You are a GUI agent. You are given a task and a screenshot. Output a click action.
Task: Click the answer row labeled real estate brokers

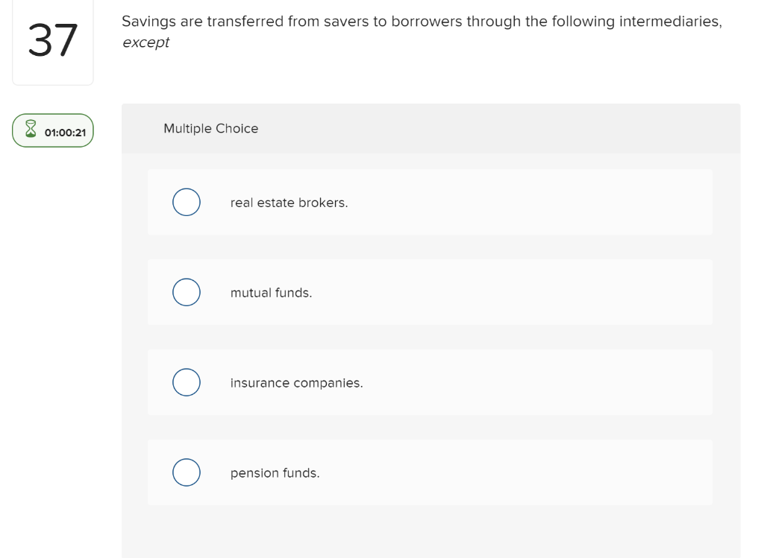pos(429,202)
